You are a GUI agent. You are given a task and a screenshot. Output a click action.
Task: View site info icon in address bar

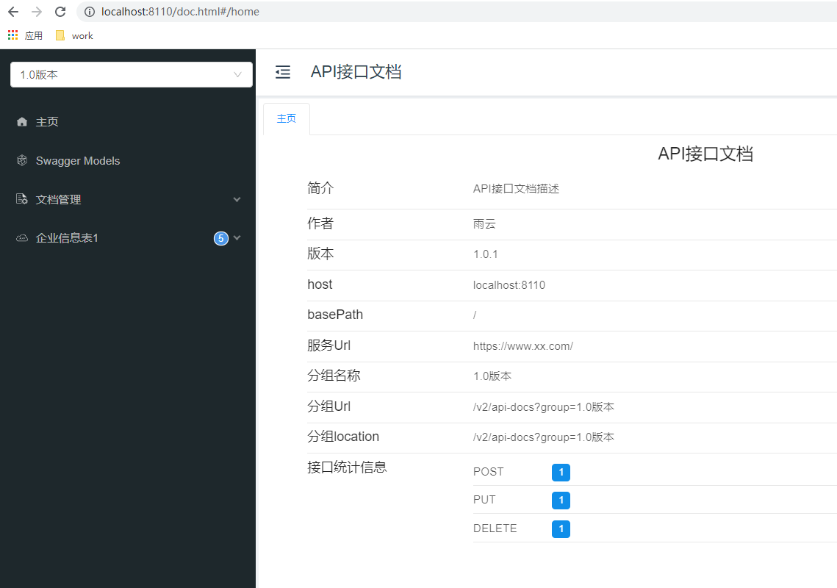tap(90, 12)
